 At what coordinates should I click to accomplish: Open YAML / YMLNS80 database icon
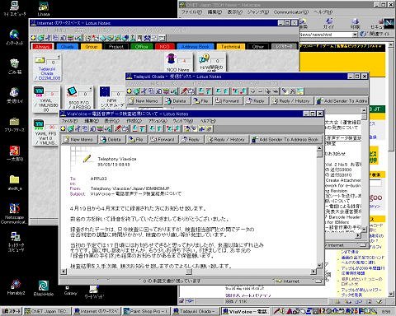[46, 99]
